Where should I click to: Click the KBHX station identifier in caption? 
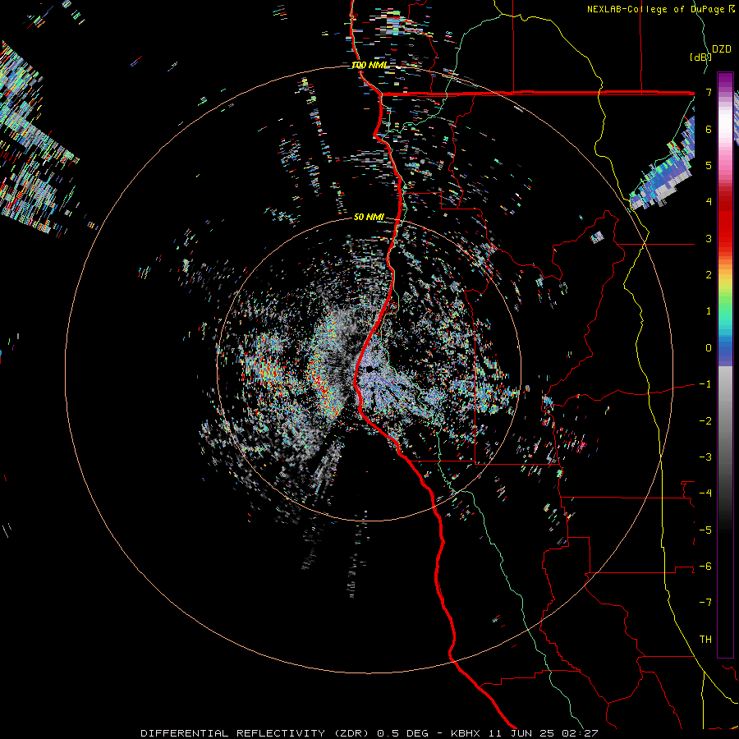[465, 733]
